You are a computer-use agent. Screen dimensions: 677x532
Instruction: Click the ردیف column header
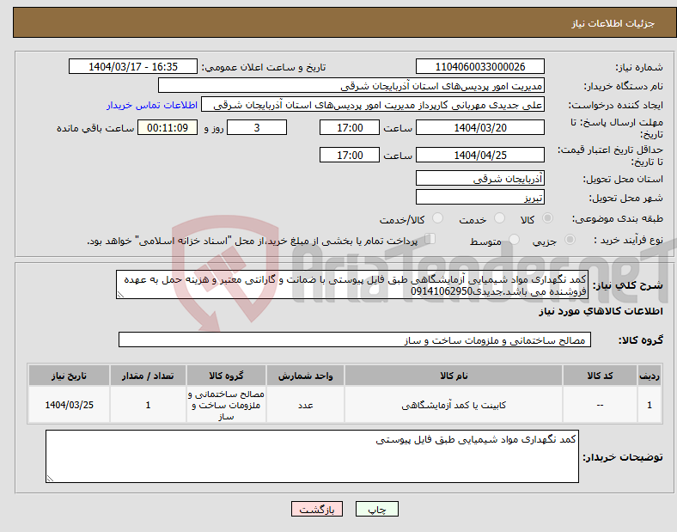pyautogui.click(x=650, y=376)
